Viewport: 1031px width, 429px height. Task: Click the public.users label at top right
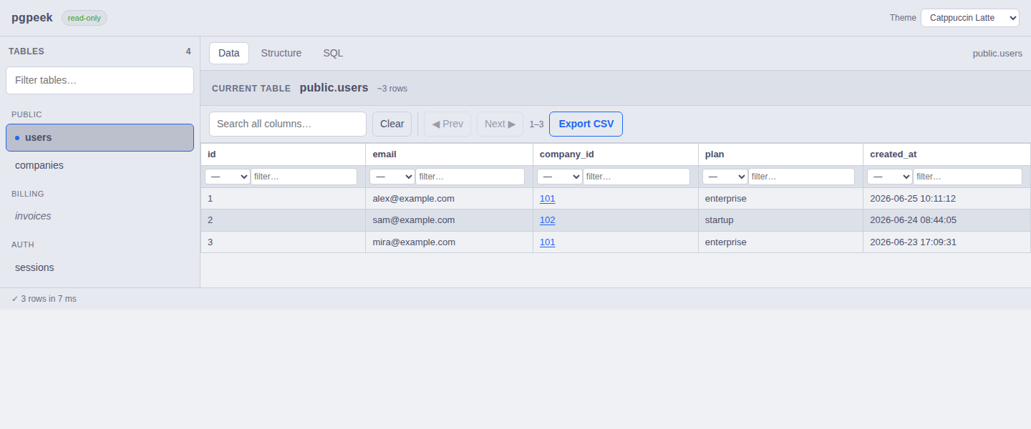tap(997, 53)
